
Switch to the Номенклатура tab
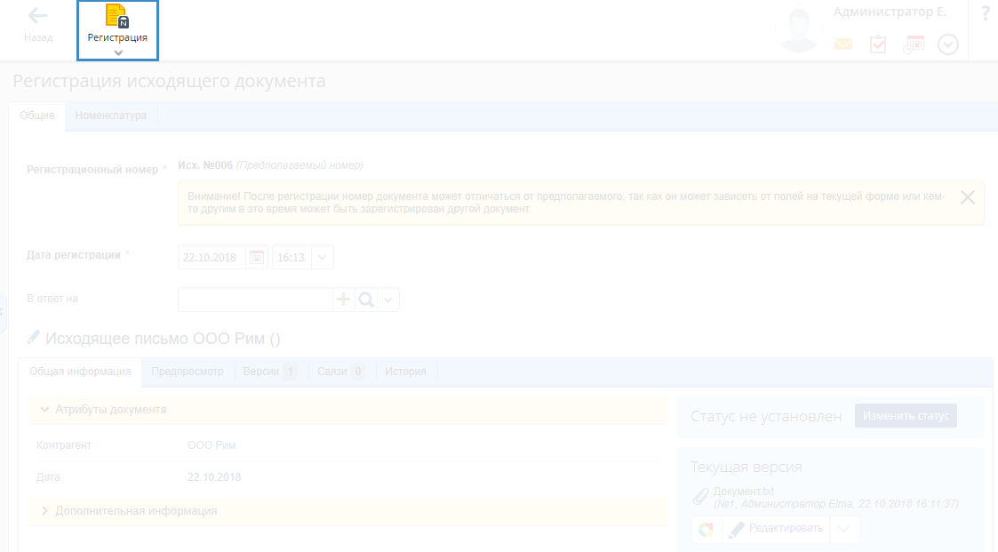(110, 116)
